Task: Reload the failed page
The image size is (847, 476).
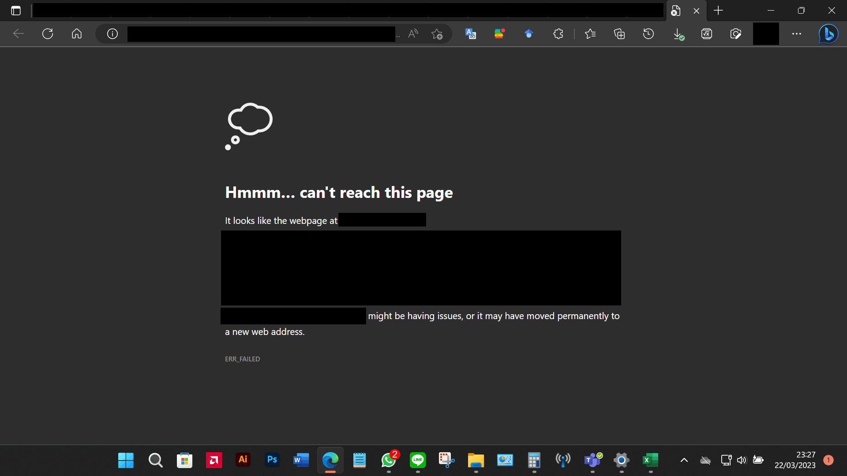Action: pyautogui.click(x=47, y=33)
